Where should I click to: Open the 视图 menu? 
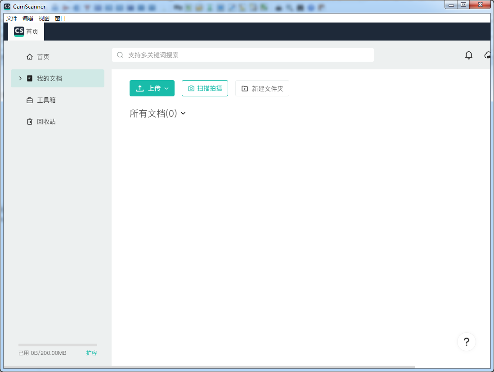(44, 18)
